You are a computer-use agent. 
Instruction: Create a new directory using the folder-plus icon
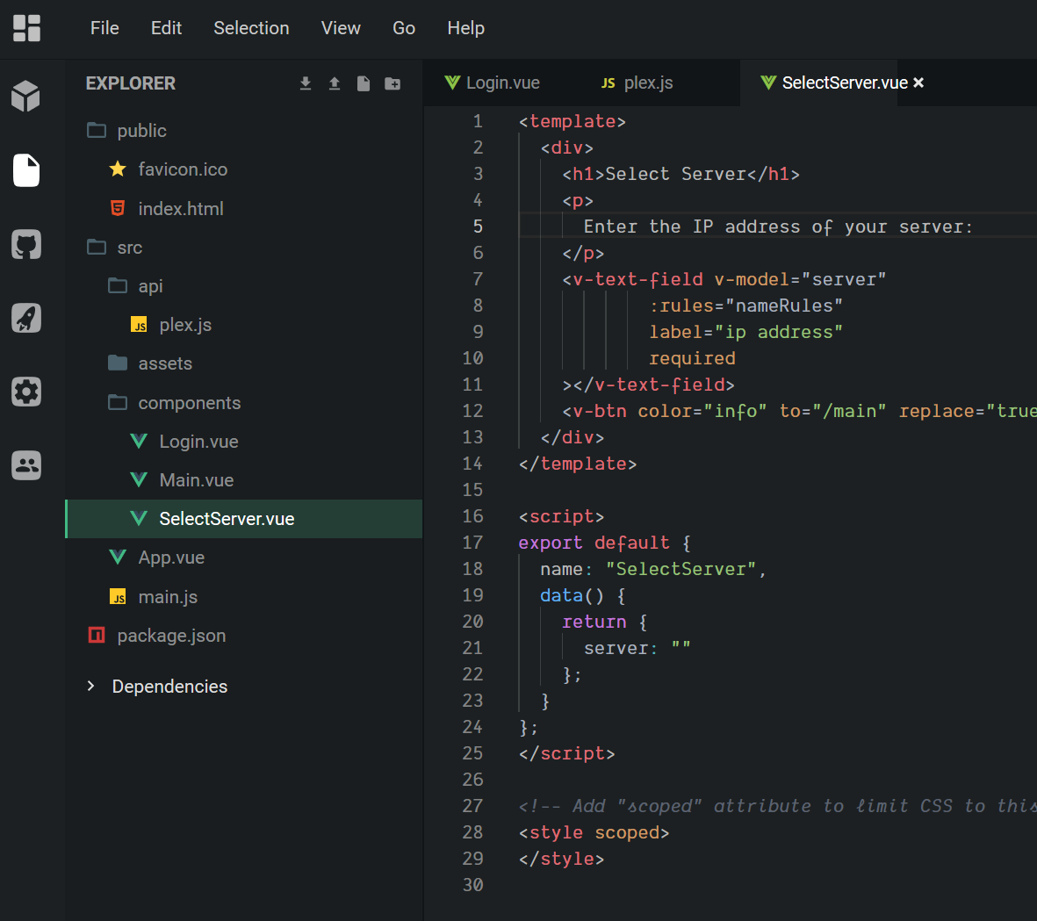392,83
